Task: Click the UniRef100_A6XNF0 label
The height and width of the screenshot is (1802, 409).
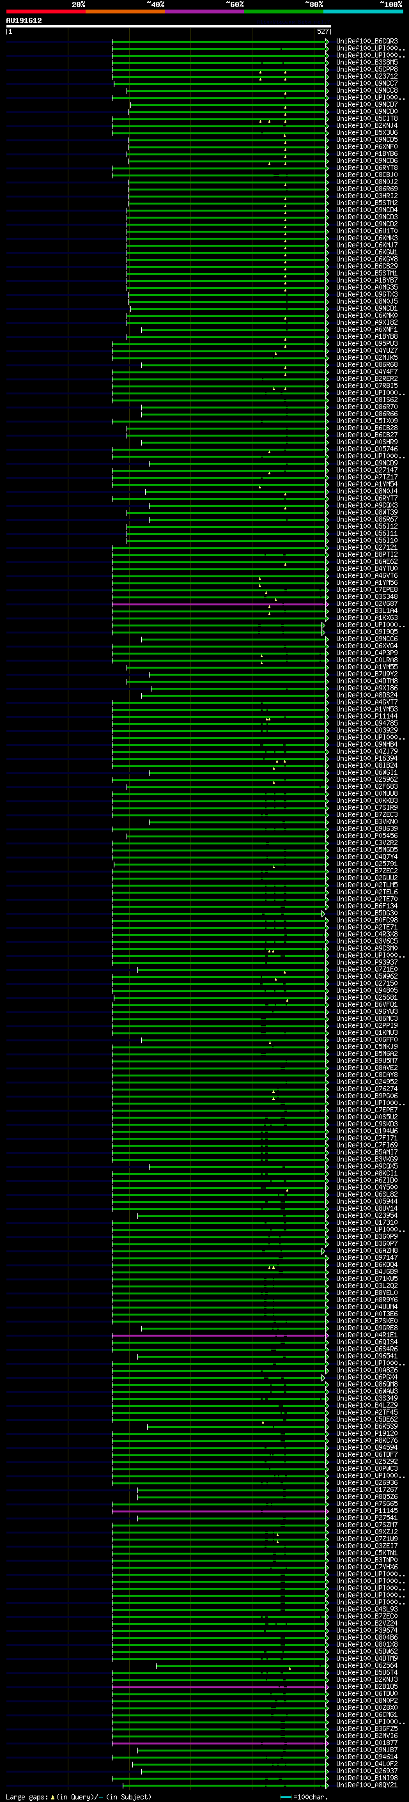Action: [367, 147]
